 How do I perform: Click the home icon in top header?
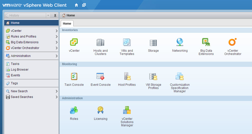tap(76, 5)
